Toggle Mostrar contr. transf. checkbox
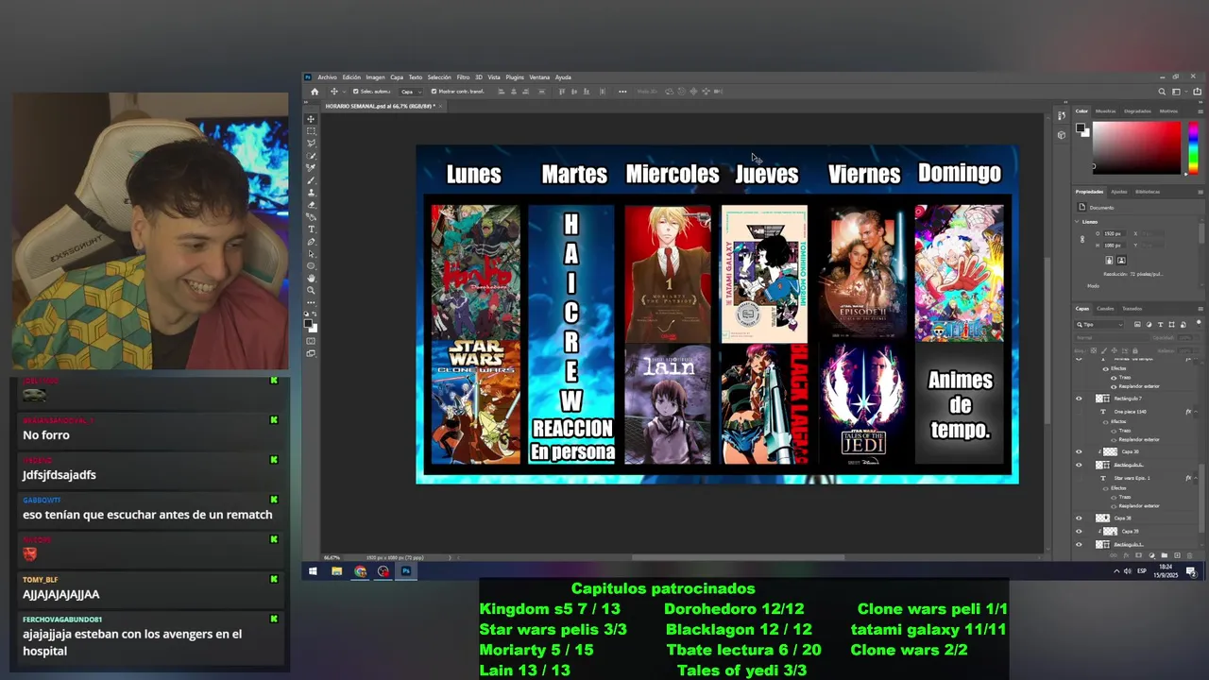 (434, 92)
